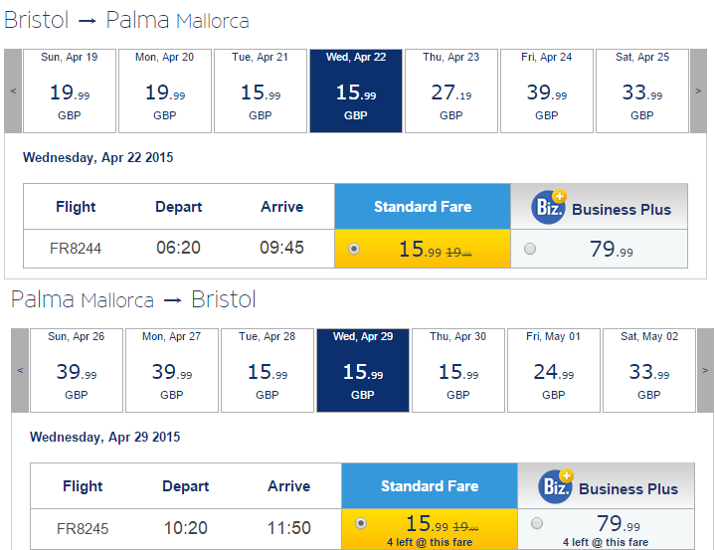Click the return Business Plus column header
Screen dimensions: 715x550
[x=606, y=486]
